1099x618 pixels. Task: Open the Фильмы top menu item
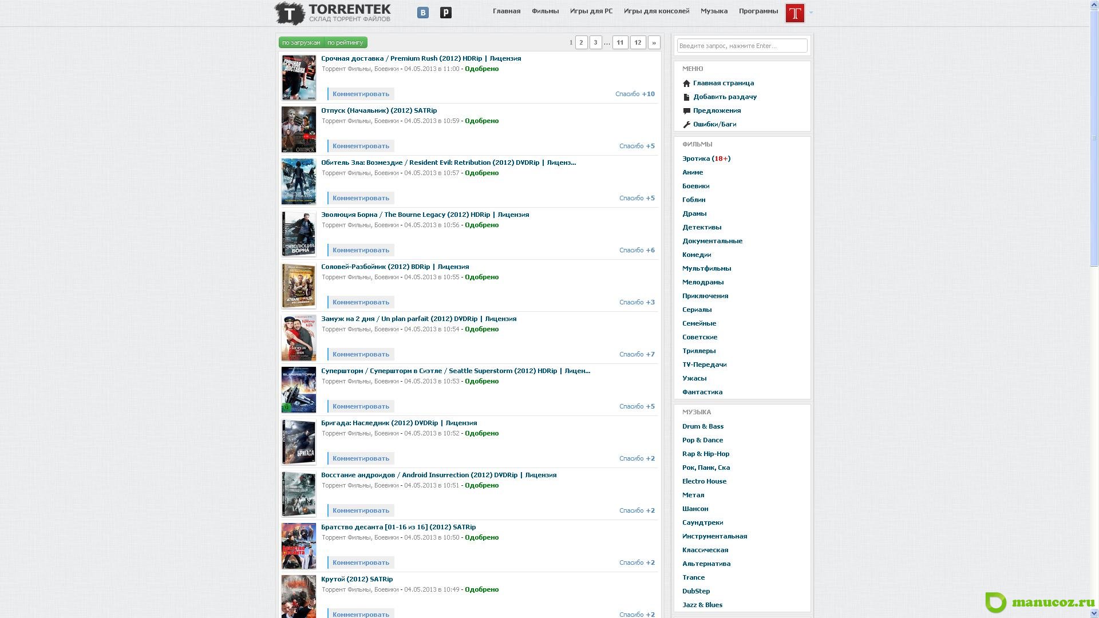pyautogui.click(x=545, y=11)
